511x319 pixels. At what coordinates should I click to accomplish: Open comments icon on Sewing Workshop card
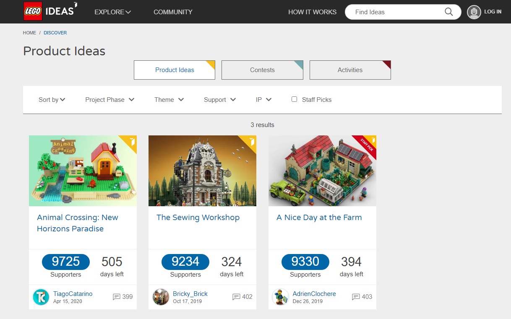tap(236, 297)
